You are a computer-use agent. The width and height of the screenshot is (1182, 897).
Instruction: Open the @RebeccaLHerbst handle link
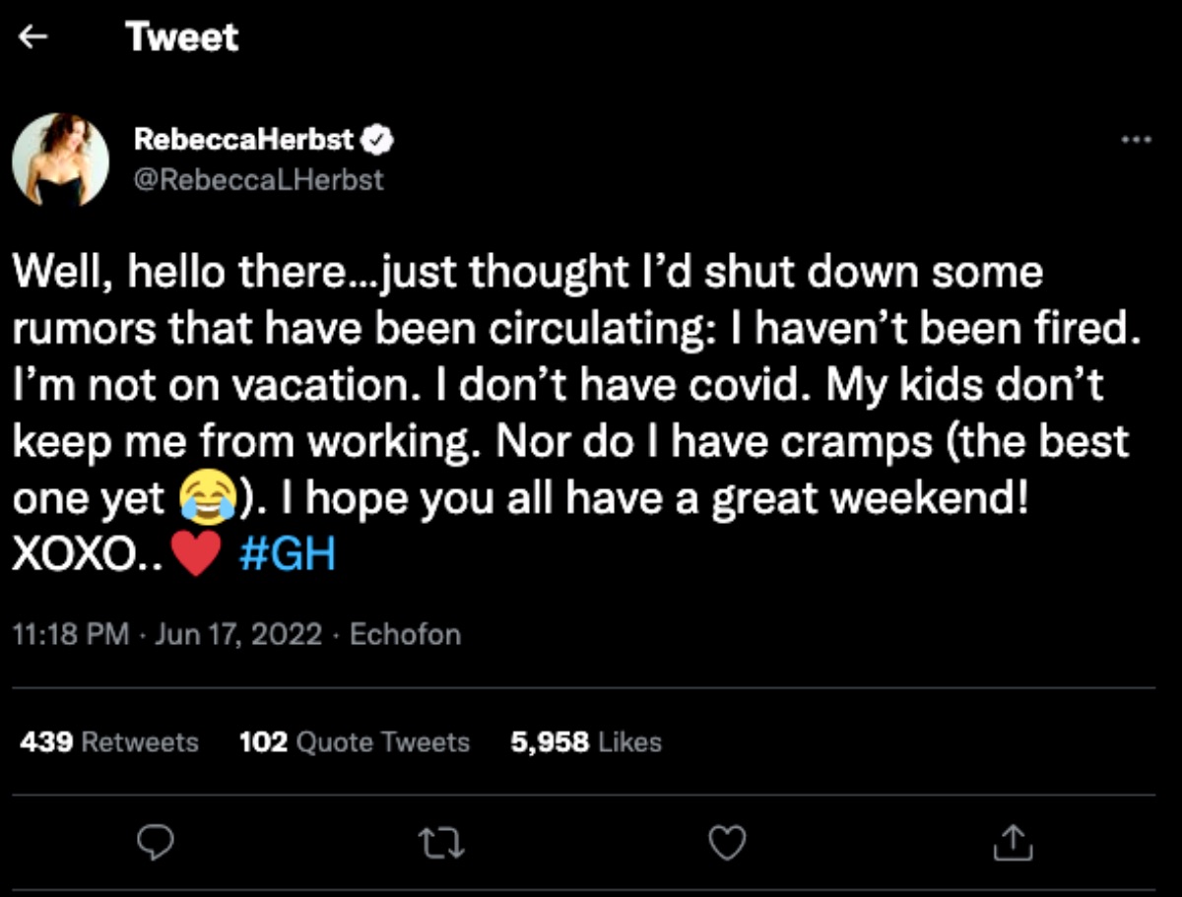coord(259,180)
